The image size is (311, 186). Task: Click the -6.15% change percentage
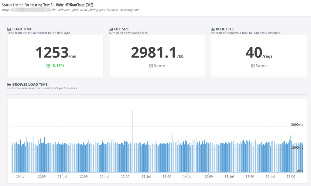pyautogui.click(x=58, y=66)
